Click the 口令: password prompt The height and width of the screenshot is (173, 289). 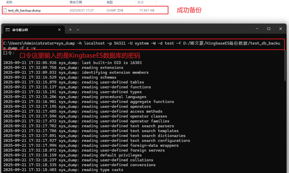[x=9, y=53]
